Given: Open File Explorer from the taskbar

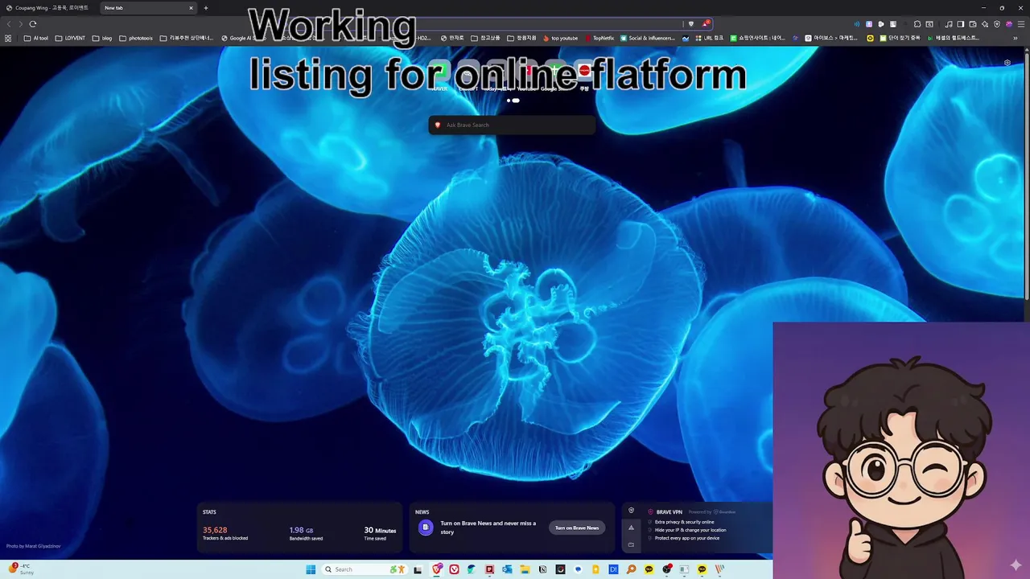Looking at the screenshot, I should click(x=525, y=569).
